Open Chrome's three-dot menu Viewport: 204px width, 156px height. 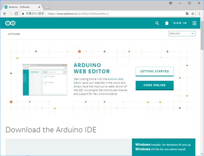[199, 13]
